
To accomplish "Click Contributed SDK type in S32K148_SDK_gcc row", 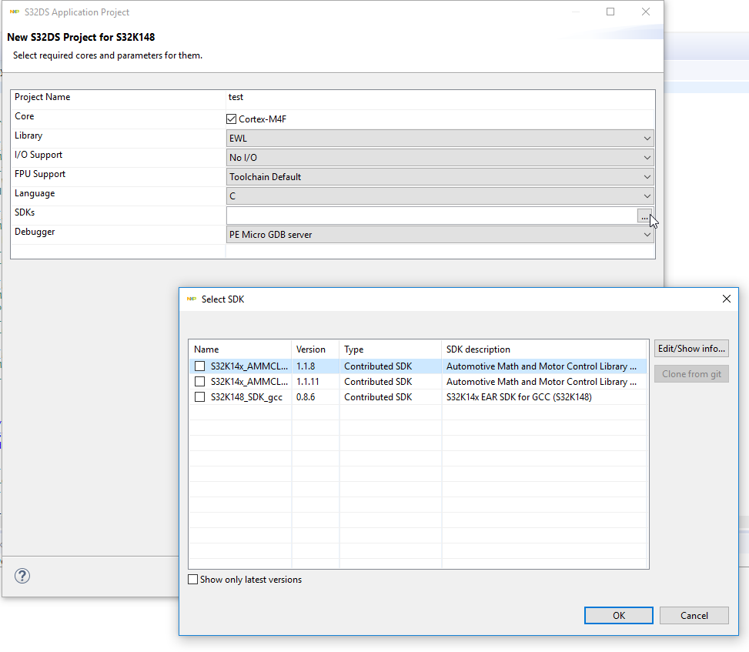I will pyautogui.click(x=378, y=397).
